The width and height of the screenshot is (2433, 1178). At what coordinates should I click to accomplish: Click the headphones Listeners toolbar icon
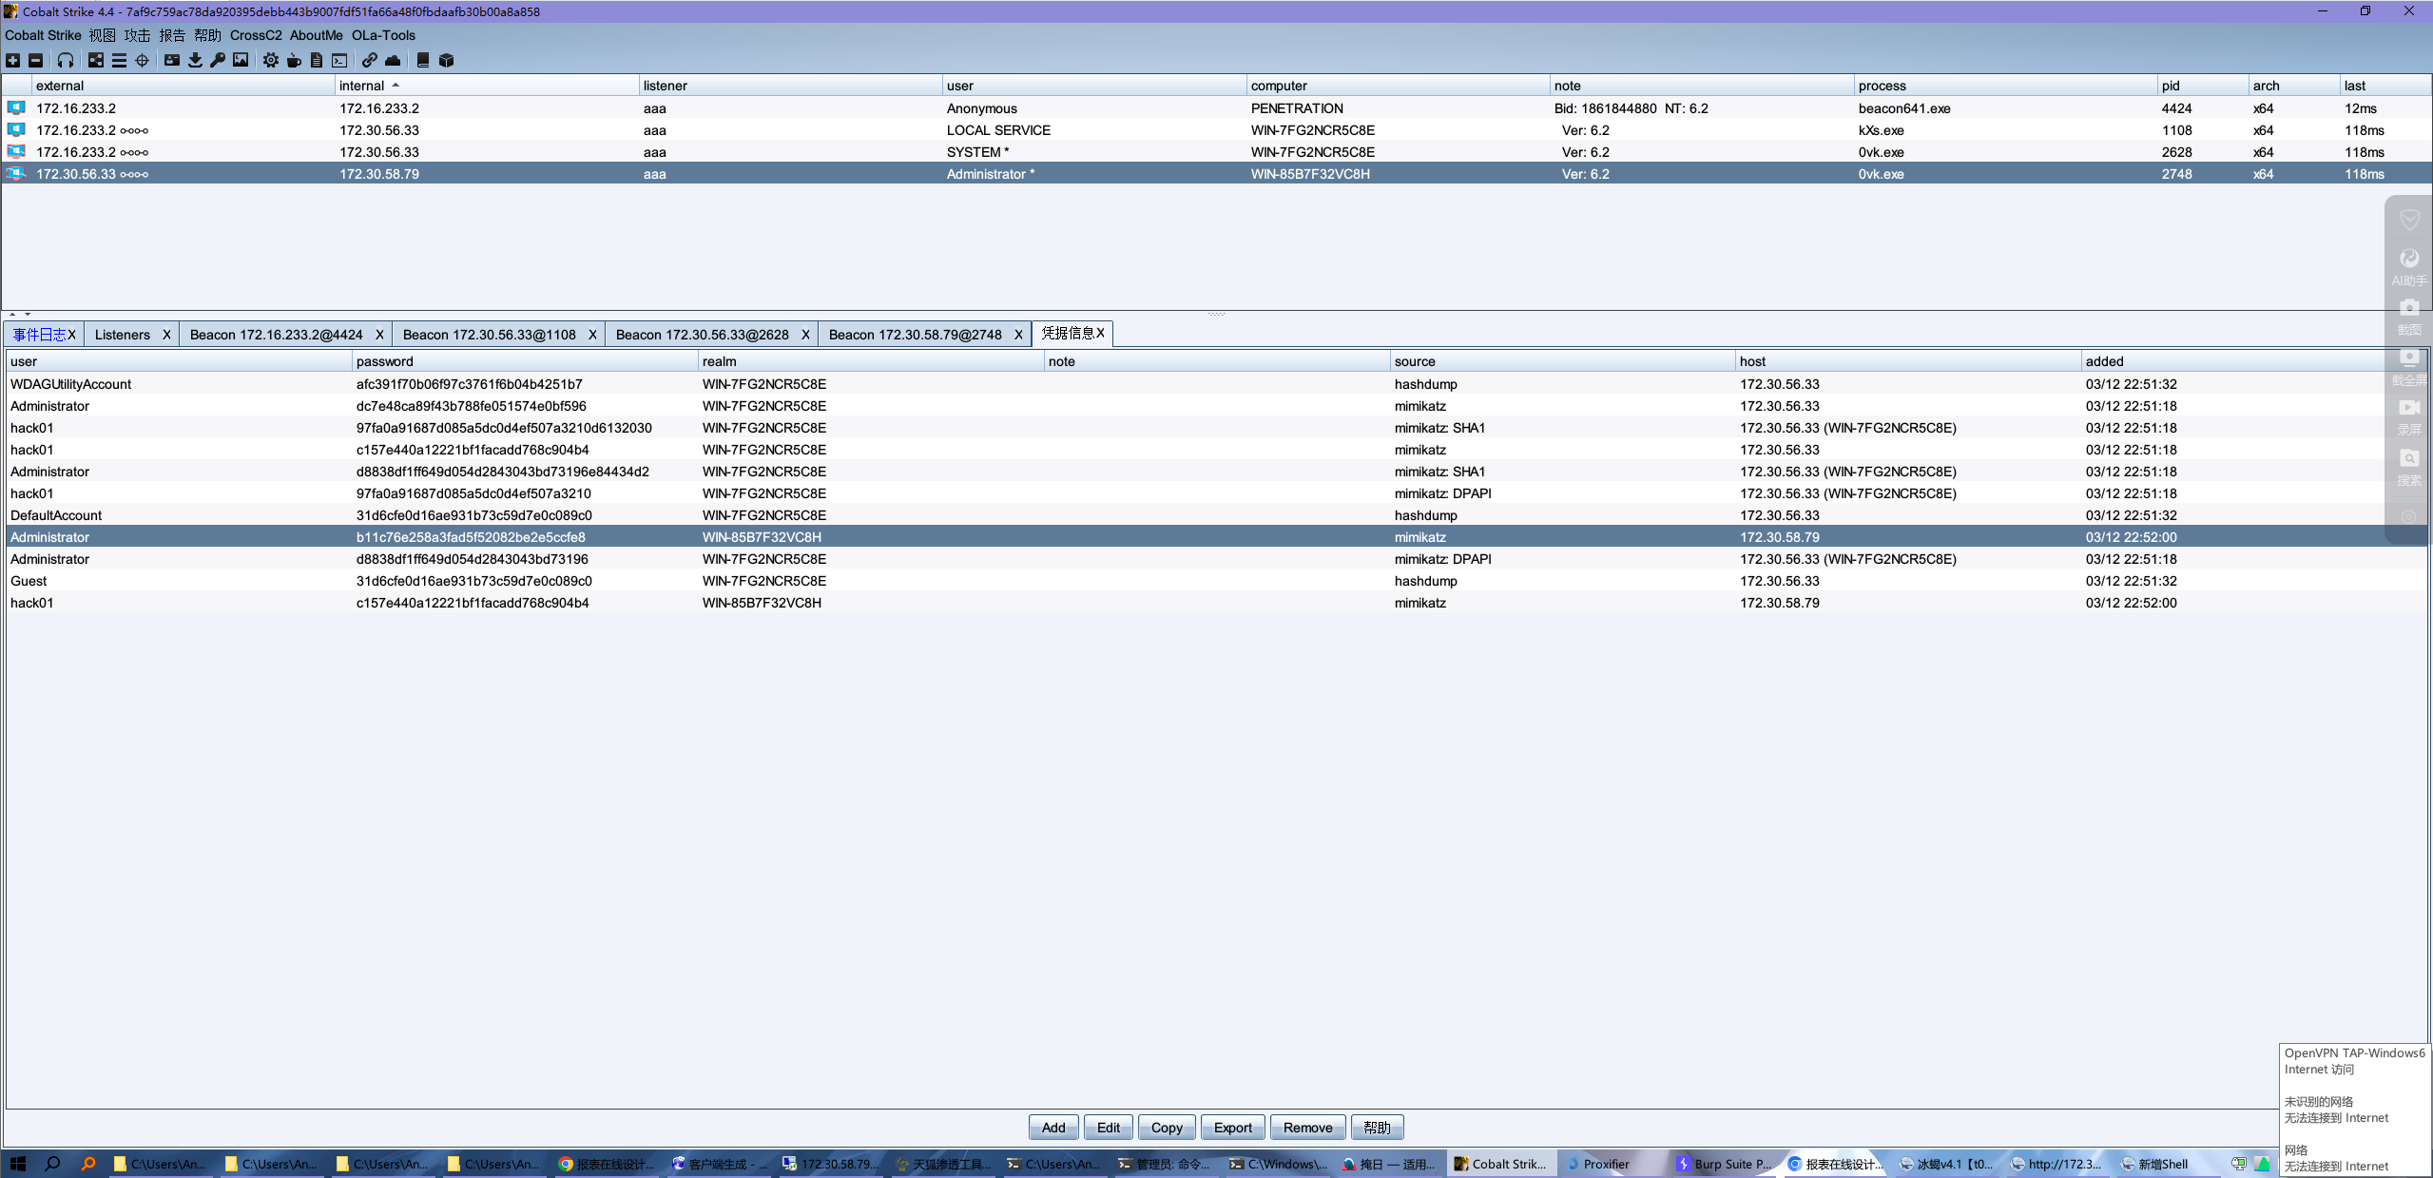coord(65,60)
